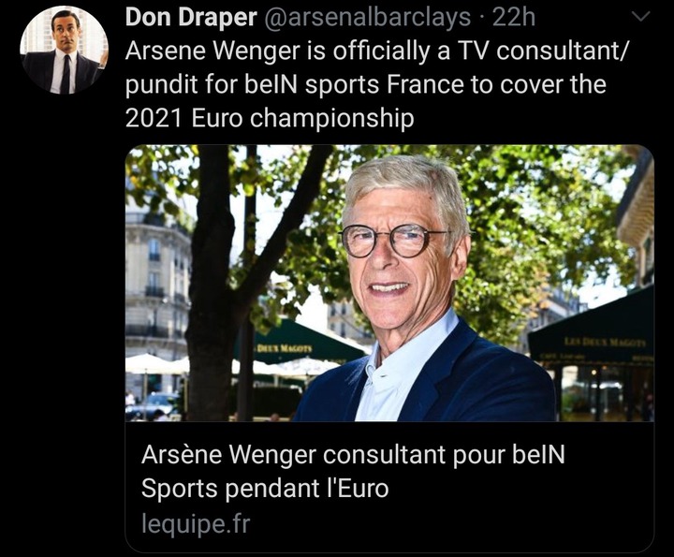The width and height of the screenshot is (674, 557).
Task: Open the Arsène Wenger link card photo
Action: click(x=389, y=284)
